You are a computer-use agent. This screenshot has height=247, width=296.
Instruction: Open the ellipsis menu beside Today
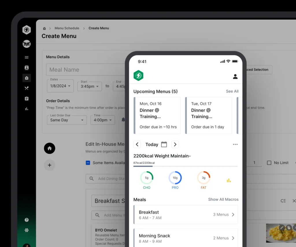[235, 144]
